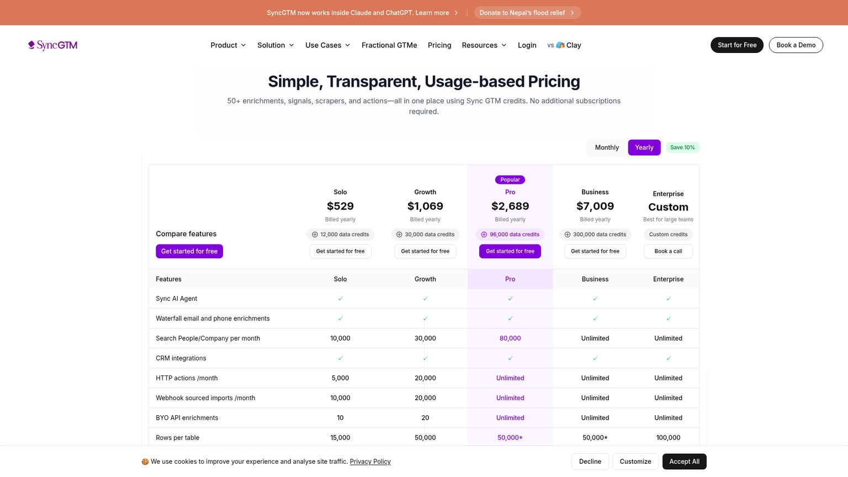Click Pro value 80,000 in search row
The height and width of the screenshot is (477, 848).
pos(510,338)
